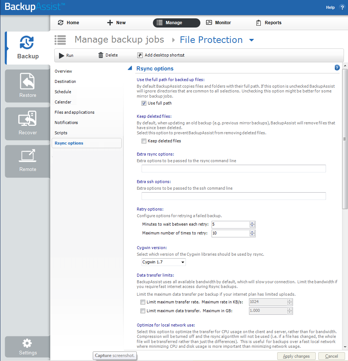
Task: Click the maximum GB transfer spinner
Action: [290, 311]
